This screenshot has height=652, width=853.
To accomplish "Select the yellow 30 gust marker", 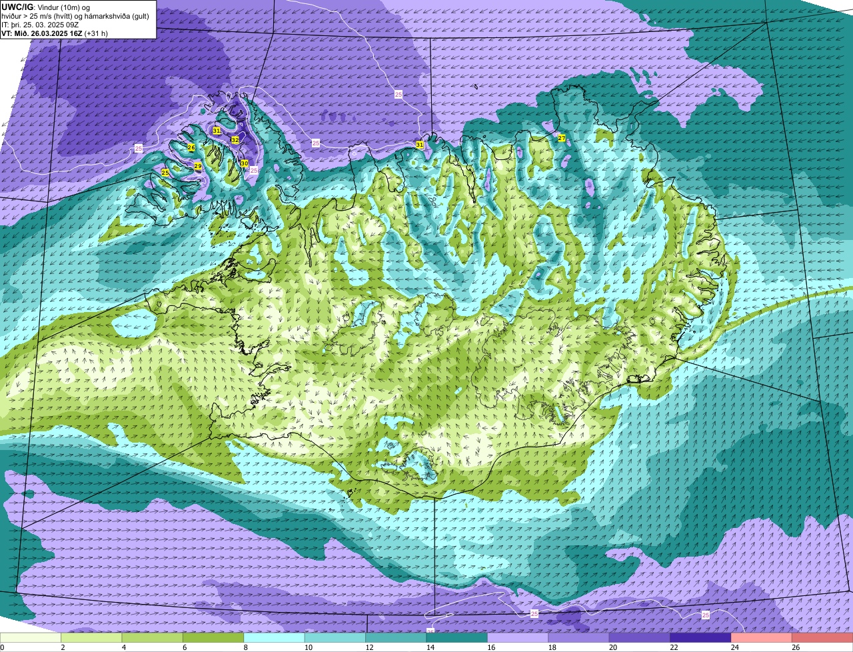I will 245,163.
